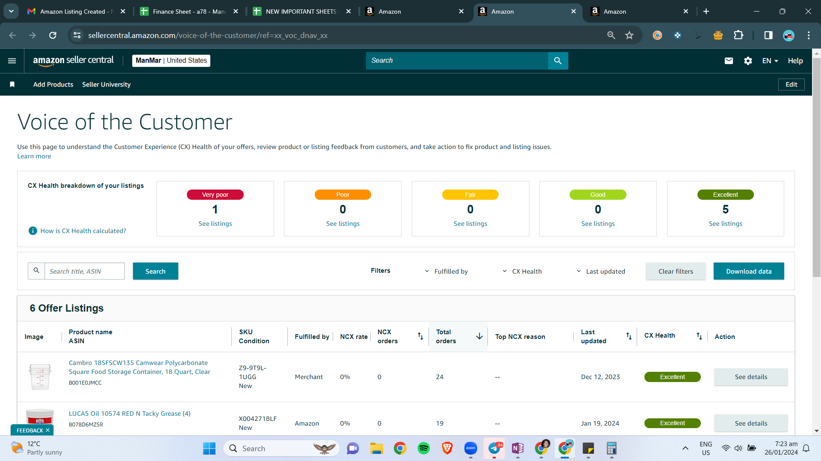Open the Learn more link
This screenshot has width=821, height=461.
click(x=34, y=156)
